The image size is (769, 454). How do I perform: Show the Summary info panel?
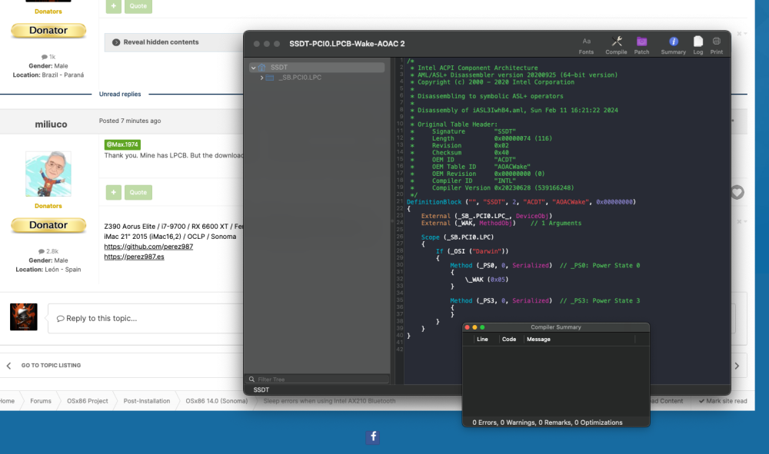click(x=674, y=45)
